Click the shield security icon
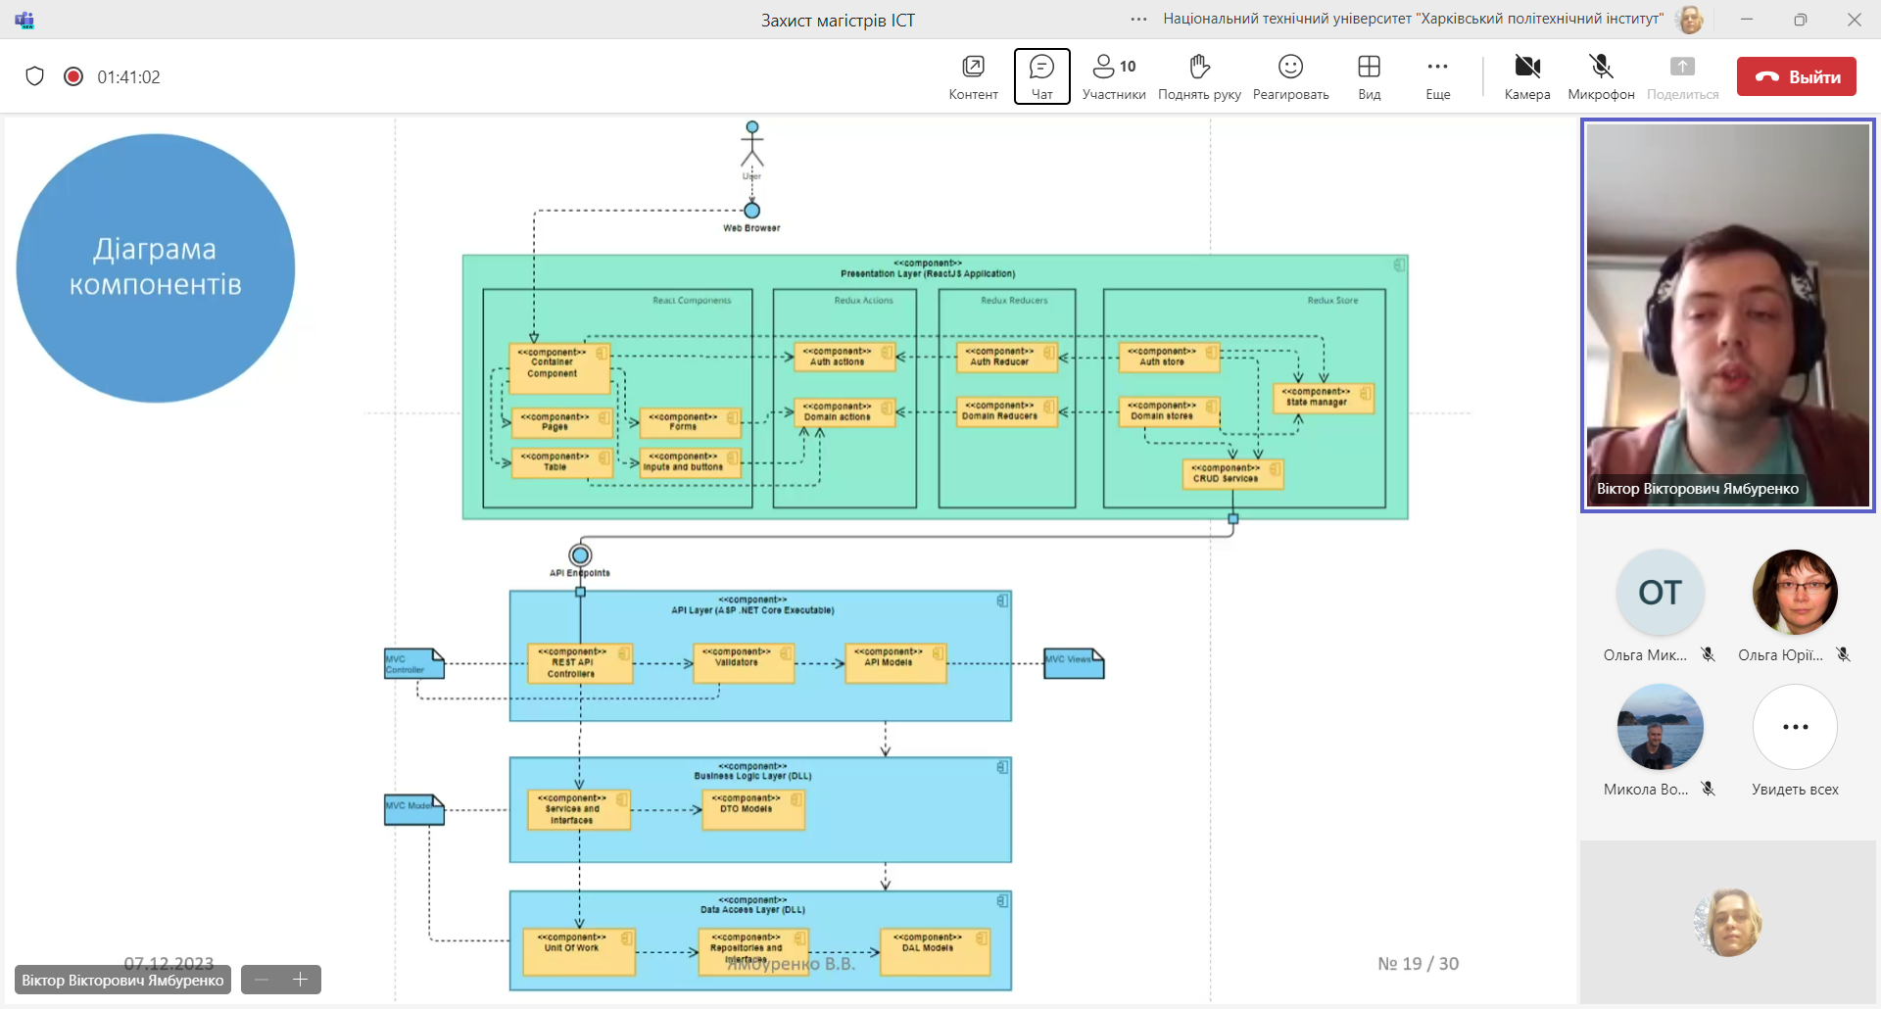 pos(35,76)
